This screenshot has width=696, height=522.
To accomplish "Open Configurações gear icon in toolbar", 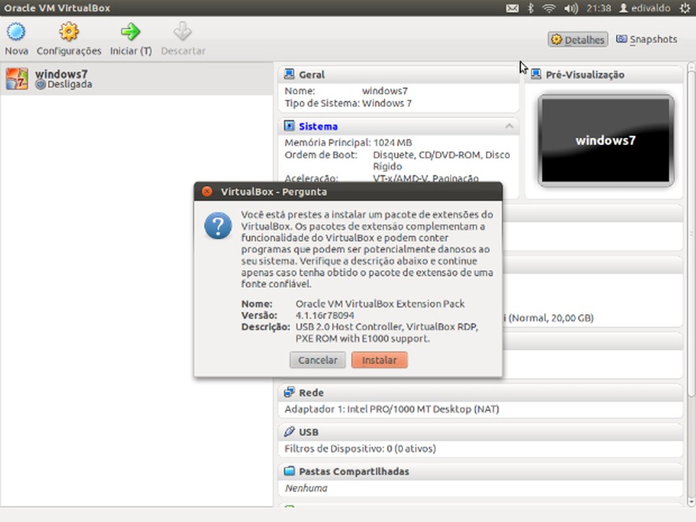I will click(69, 32).
